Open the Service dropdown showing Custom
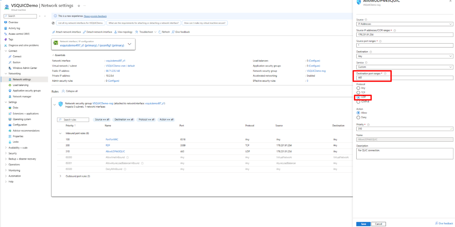This screenshot has width=455, height=227. [404, 67]
